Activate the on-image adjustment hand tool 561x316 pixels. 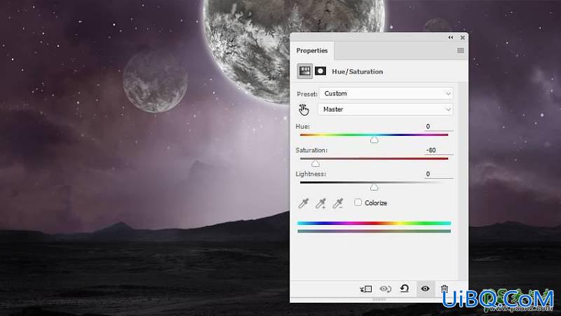[304, 110]
